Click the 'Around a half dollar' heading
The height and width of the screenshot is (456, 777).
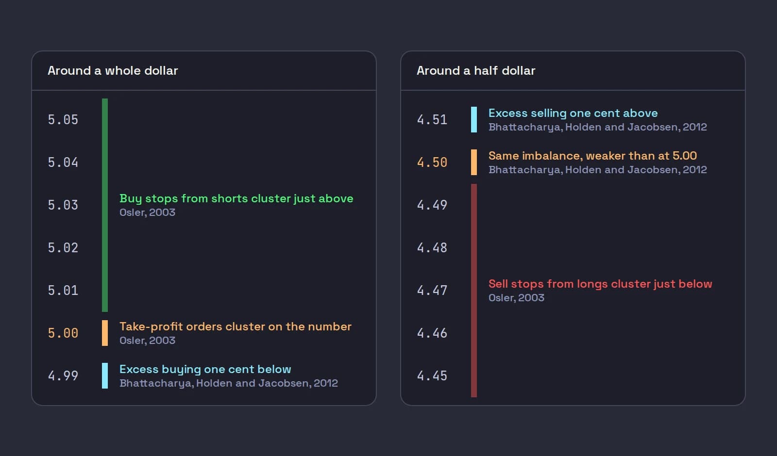[476, 71]
